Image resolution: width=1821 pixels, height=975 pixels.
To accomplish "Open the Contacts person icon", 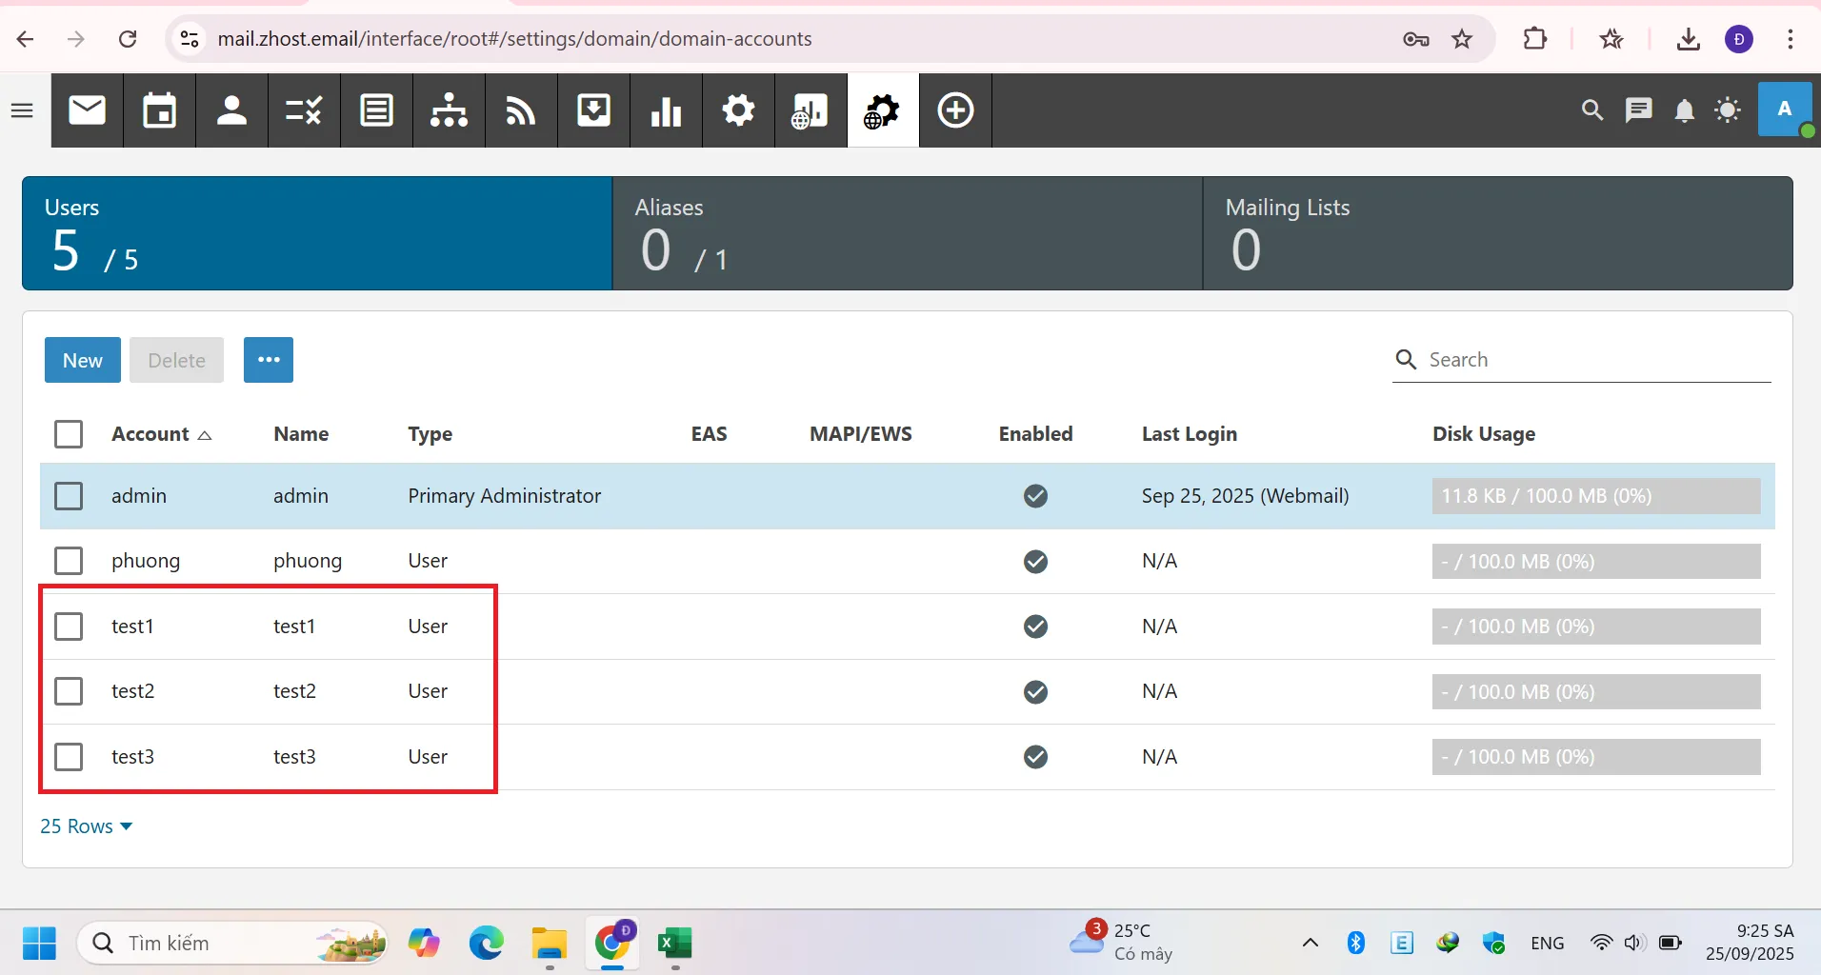I will tap(231, 110).
